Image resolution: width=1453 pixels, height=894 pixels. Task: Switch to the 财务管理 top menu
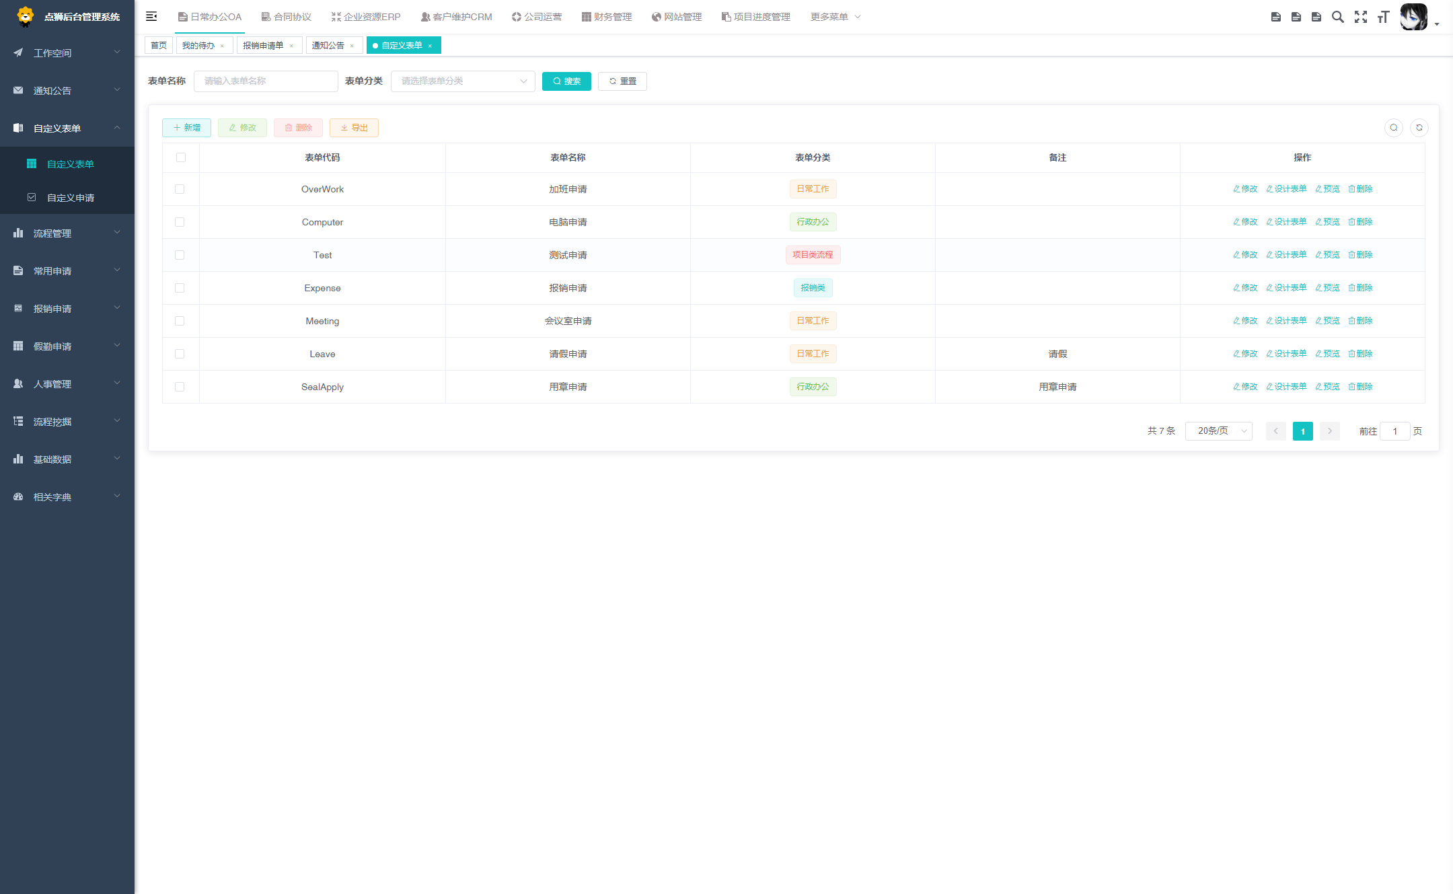tap(607, 17)
